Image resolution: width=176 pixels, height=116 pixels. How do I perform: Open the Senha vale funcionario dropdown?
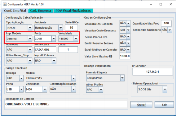coord(166,30)
